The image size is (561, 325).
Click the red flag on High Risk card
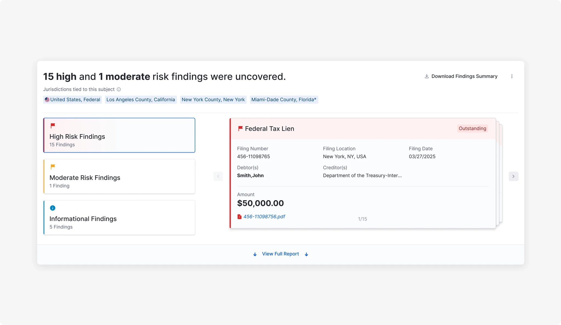(53, 126)
